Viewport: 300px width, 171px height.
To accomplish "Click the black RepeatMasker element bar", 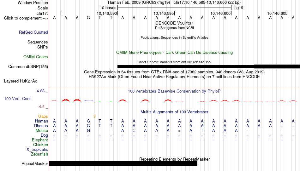I will click(123, 163).
